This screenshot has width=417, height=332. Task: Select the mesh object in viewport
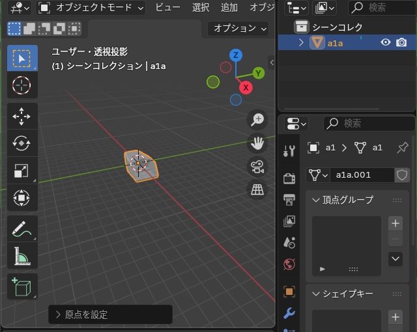141,166
